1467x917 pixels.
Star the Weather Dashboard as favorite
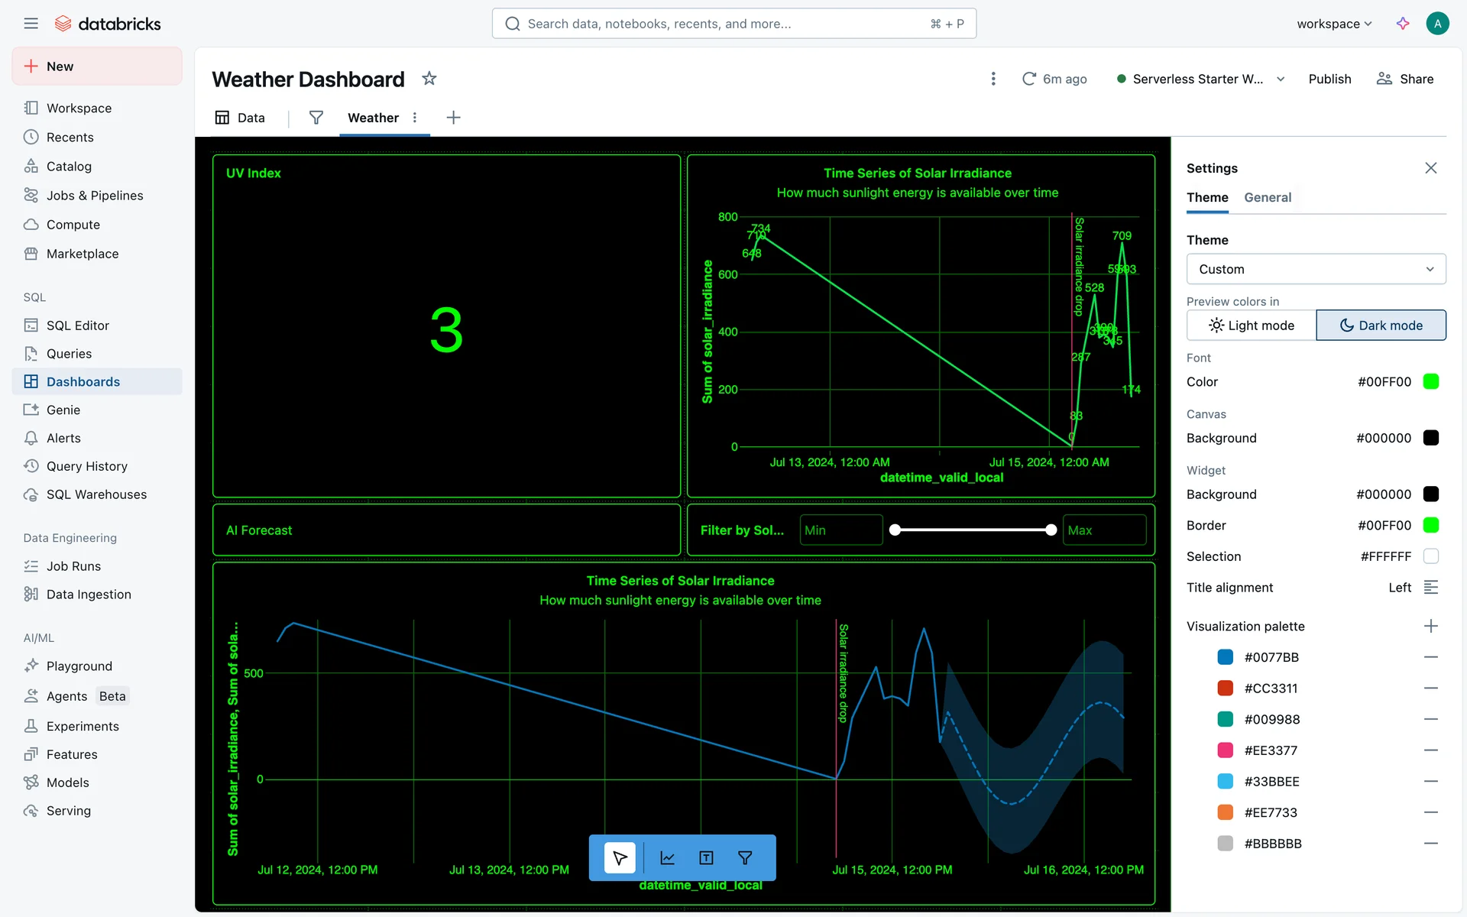[429, 79]
